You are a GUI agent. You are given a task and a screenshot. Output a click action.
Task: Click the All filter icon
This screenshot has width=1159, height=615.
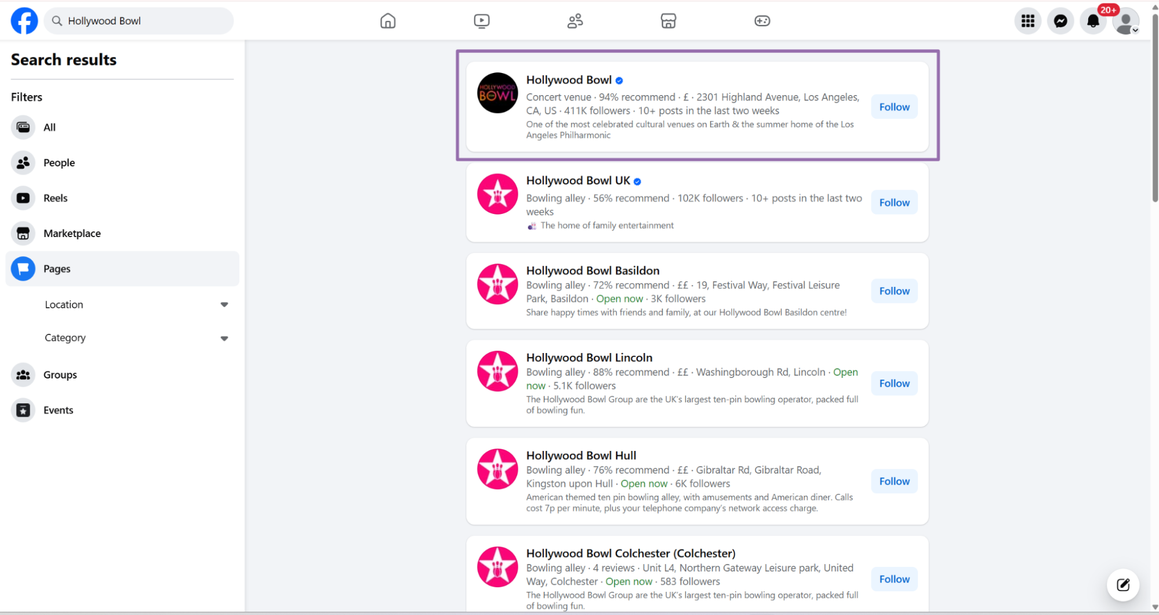[x=23, y=128]
